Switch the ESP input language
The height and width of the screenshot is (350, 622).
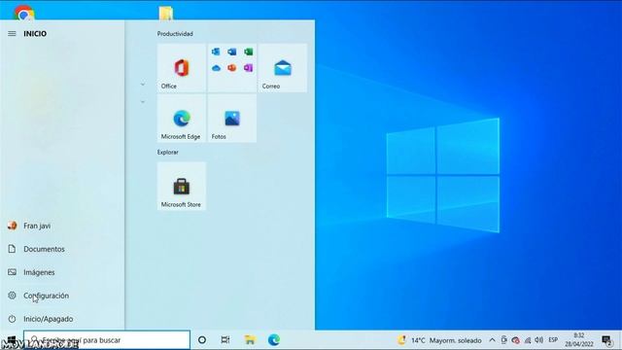[553, 340]
